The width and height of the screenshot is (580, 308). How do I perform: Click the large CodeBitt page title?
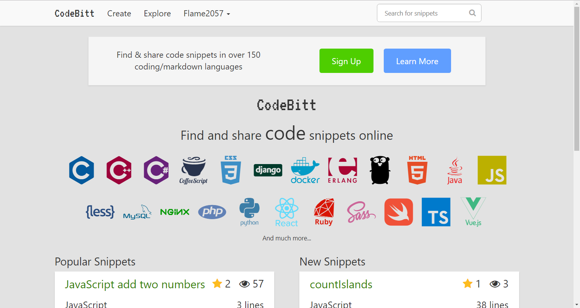tap(286, 105)
